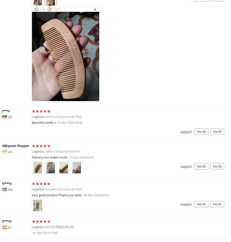Mark J***n's review helpful with Yes (0)
This screenshot has height=242, width=231.
201,132
